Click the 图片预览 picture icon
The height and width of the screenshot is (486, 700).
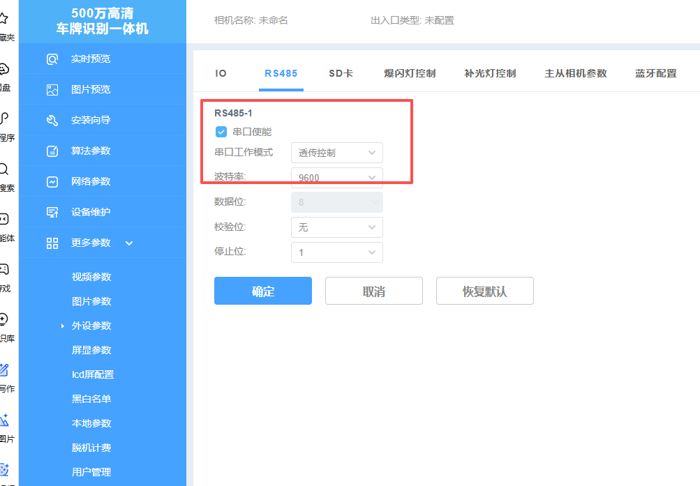point(52,90)
